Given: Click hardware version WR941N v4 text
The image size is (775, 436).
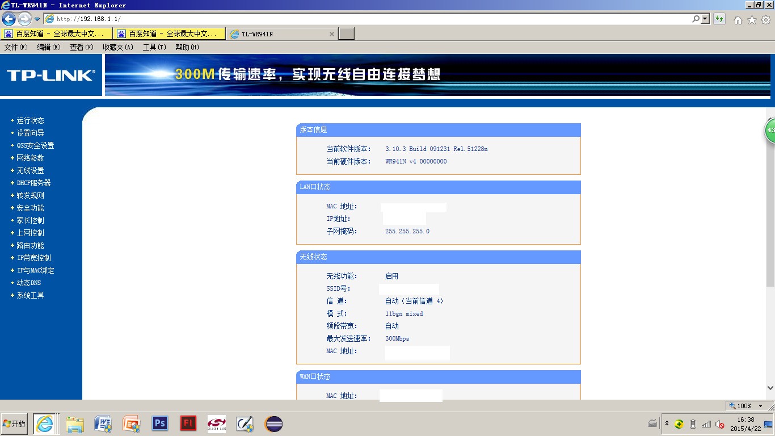Looking at the screenshot, I should (416, 161).
